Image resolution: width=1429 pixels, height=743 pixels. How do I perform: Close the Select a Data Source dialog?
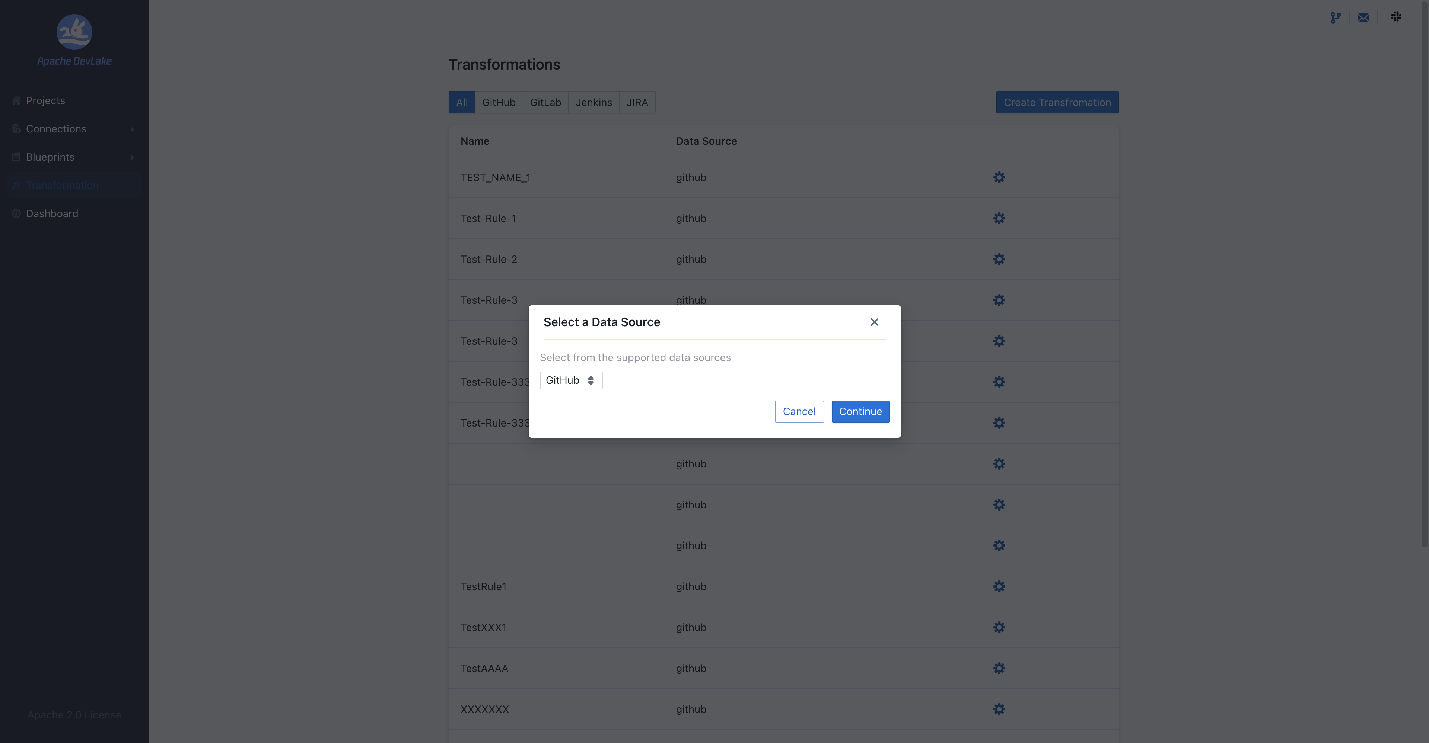[x=874, y=322]
